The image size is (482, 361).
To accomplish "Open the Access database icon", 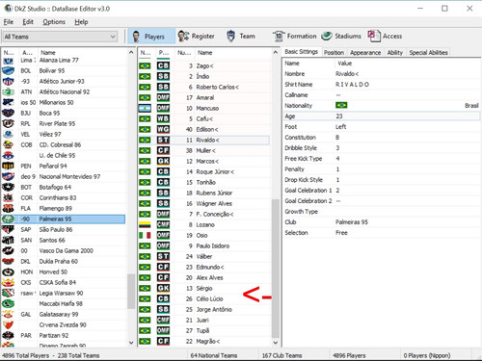I will pyautogui.click(x=374, y=36).
